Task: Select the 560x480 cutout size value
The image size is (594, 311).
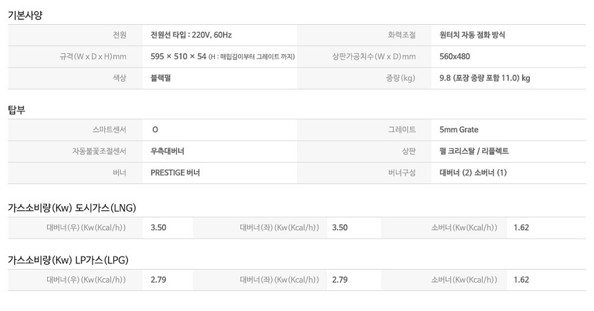Action: tap(454, 57)
